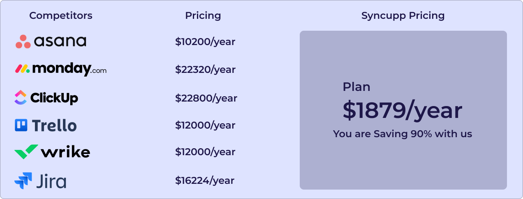Image resolution: width=523 pixels, height=199 pixels.
Task: Click the Competitors column header
Action: coord(61,16)
